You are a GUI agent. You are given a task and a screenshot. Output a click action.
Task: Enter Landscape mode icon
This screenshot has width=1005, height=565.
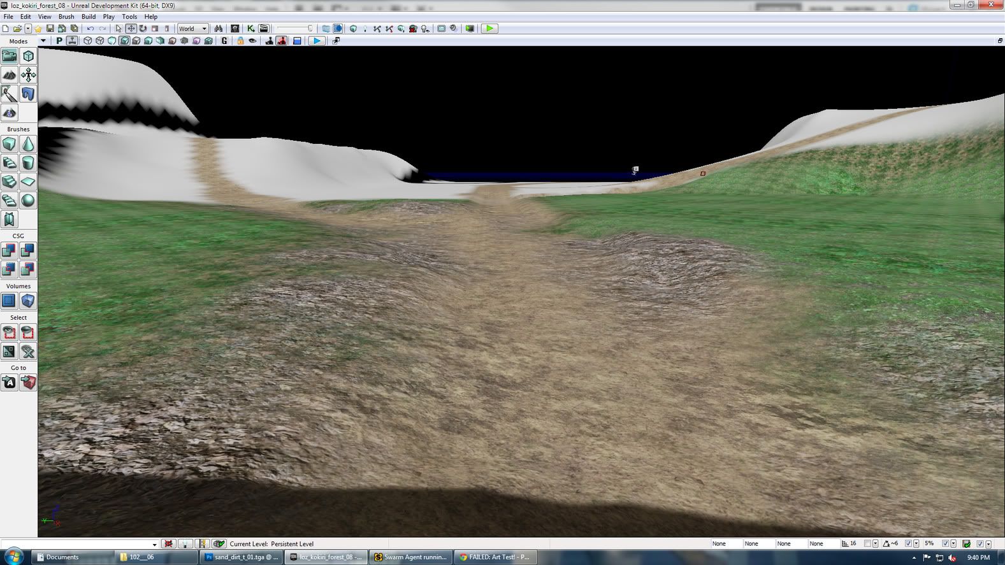coord(10,113)
